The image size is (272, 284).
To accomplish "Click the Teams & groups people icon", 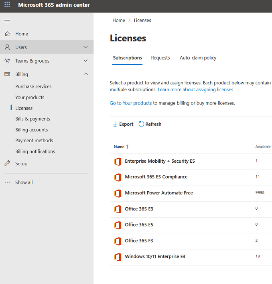I will pos(7,61).
